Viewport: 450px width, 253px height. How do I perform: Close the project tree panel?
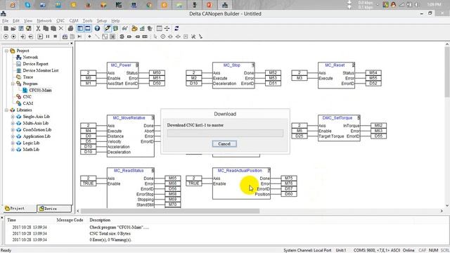point(72,44)
